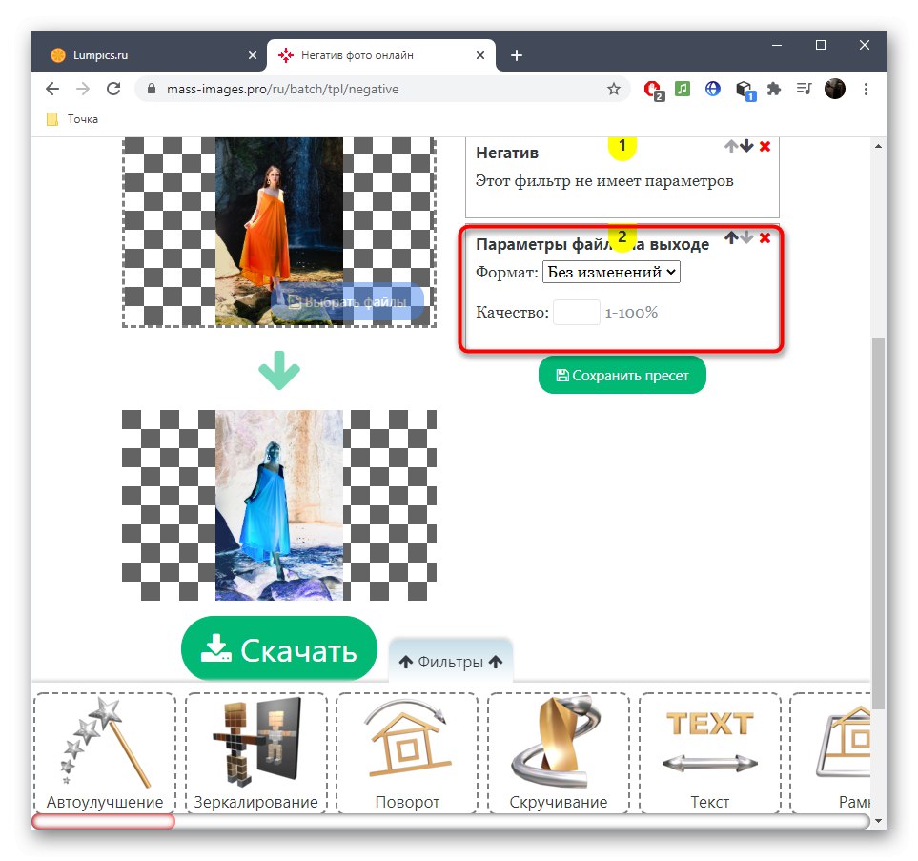The image size is (918, 861).
Task: Close the Lumpics.ru tab
Action: pos(253,55)
